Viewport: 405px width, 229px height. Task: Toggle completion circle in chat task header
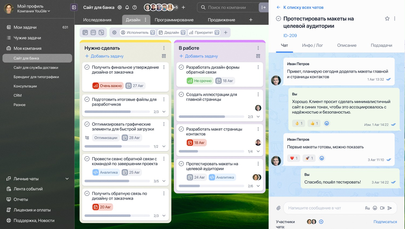[278, 19]
